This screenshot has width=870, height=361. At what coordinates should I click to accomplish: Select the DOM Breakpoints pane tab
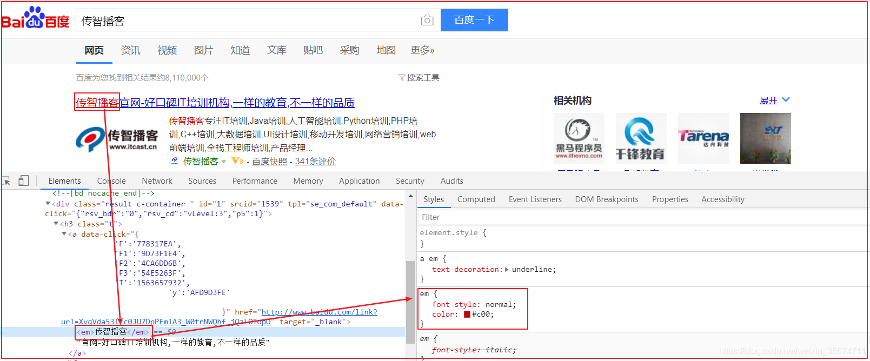click(607, 199)
